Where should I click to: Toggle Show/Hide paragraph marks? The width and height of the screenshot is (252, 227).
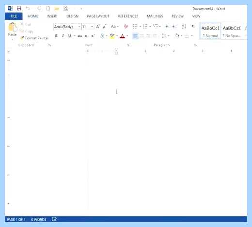[x=193, y=26]
